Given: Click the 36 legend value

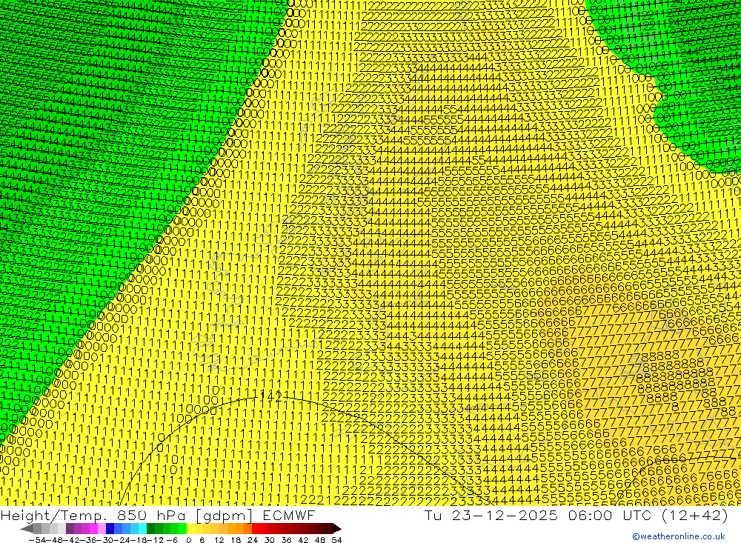Looking at the screenshot, I should tap(286, 540).
